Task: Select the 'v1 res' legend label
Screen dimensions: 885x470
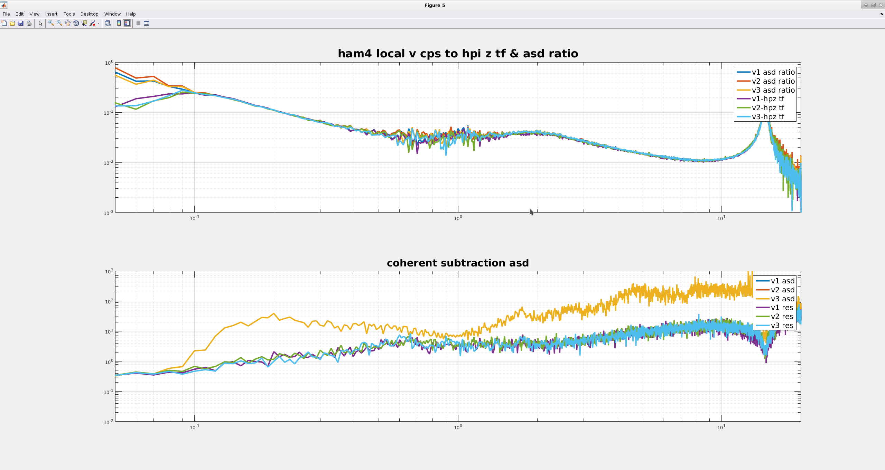Action: coord(782,308)
